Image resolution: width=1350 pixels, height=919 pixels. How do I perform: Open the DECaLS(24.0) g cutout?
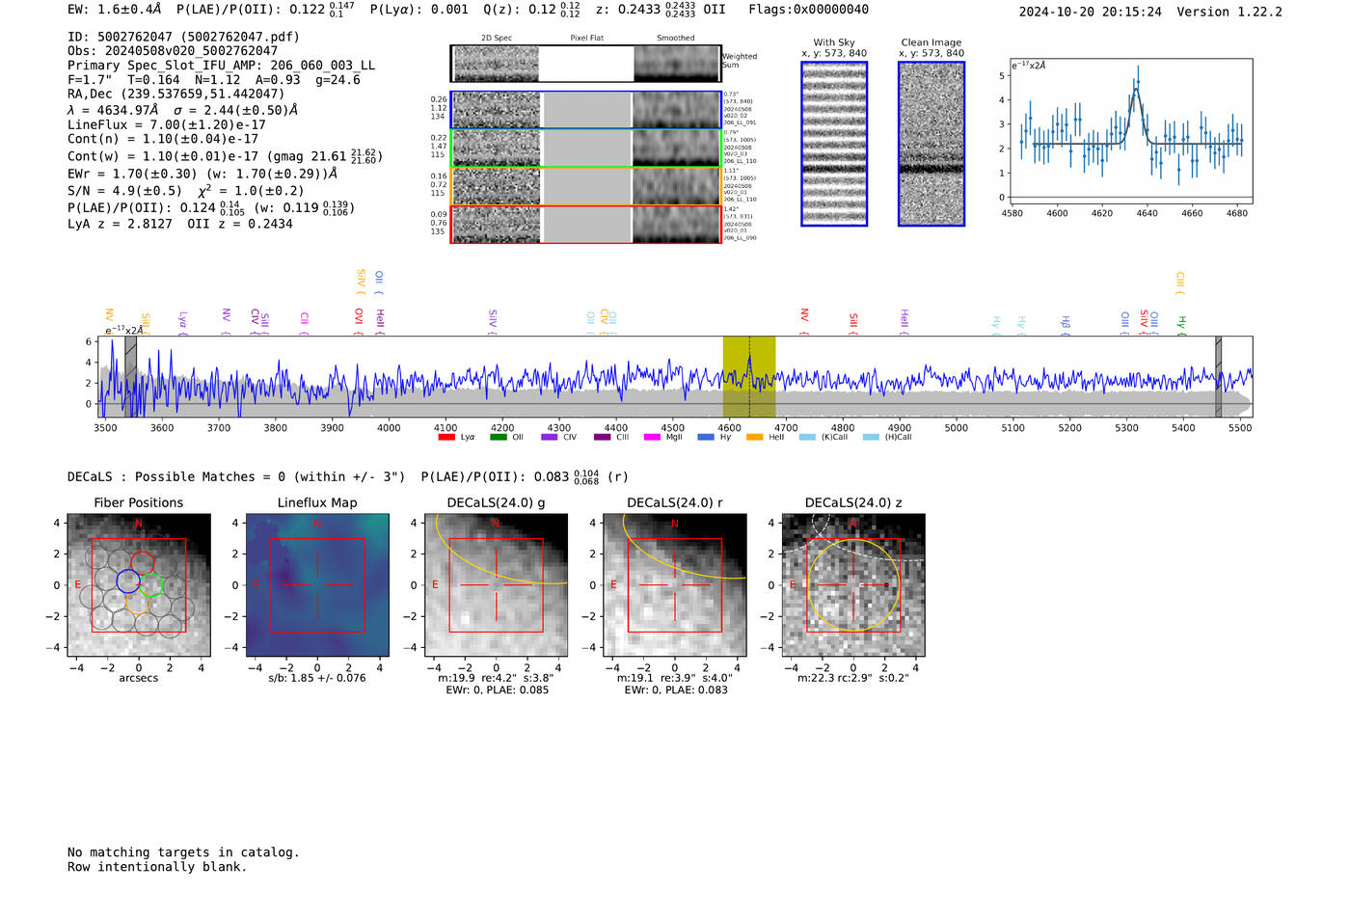point(496,585)
